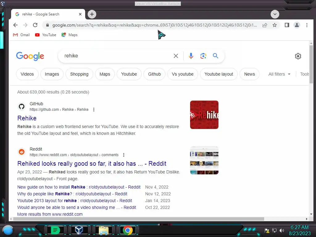Open the green notes app in the taskbar
This screenshot has width=316, height=237.
tap(56, 230)
